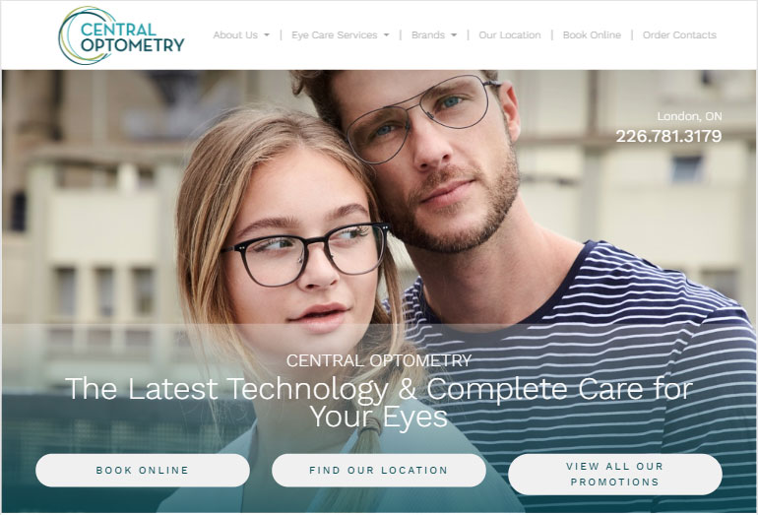Call the phone number 226.781.3179

(668, 136)
